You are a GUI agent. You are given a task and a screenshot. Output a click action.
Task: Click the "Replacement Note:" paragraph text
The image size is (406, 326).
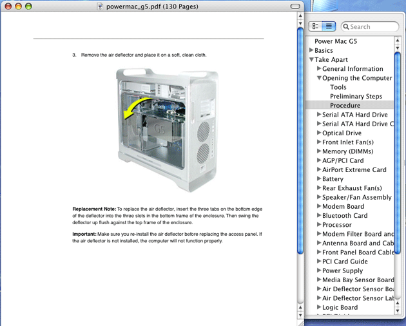point(168,216)
